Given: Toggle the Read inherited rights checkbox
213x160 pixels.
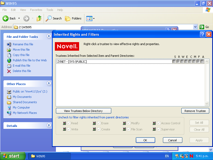Looking at the screenshot, I should tap(69, 123).
